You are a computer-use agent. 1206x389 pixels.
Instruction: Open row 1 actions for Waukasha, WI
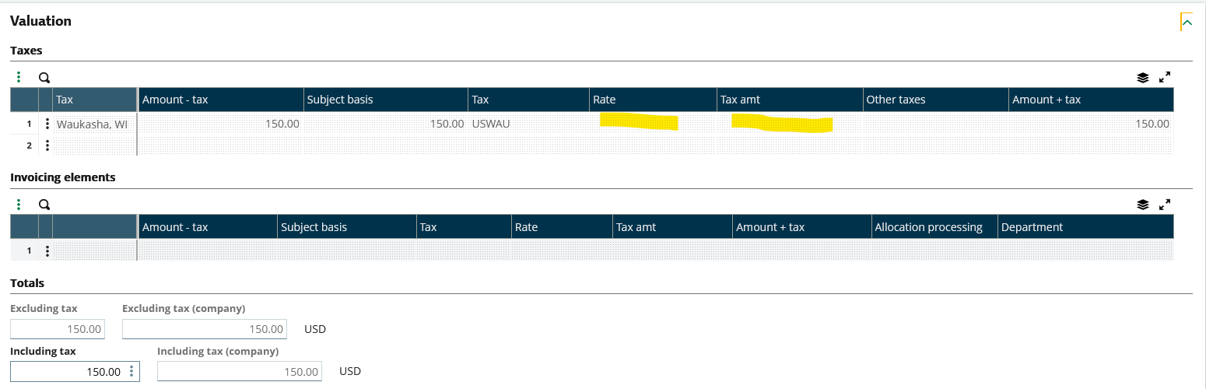coord(47,124)
